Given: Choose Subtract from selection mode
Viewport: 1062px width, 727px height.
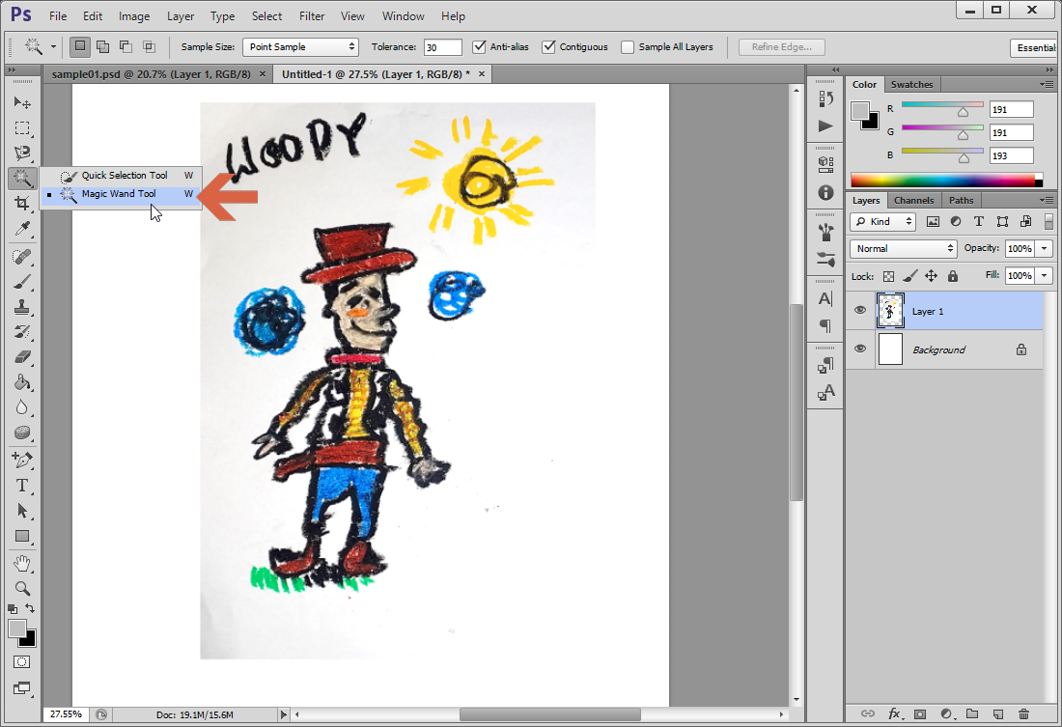Looking at the screenshot, I should coord(126,46).
